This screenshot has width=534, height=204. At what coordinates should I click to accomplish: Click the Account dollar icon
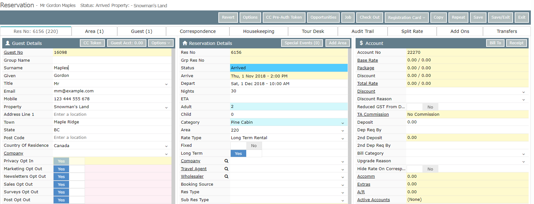coord(361,43)
